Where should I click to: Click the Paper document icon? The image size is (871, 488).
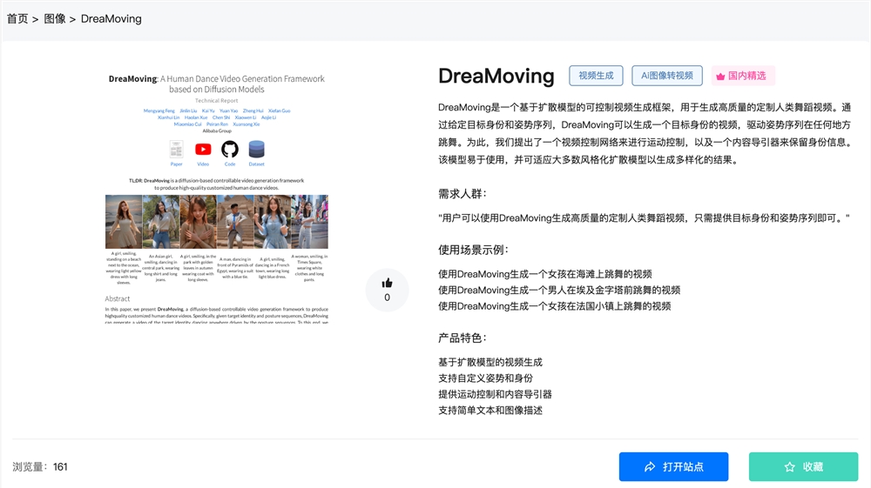click(x=177, y=150)
